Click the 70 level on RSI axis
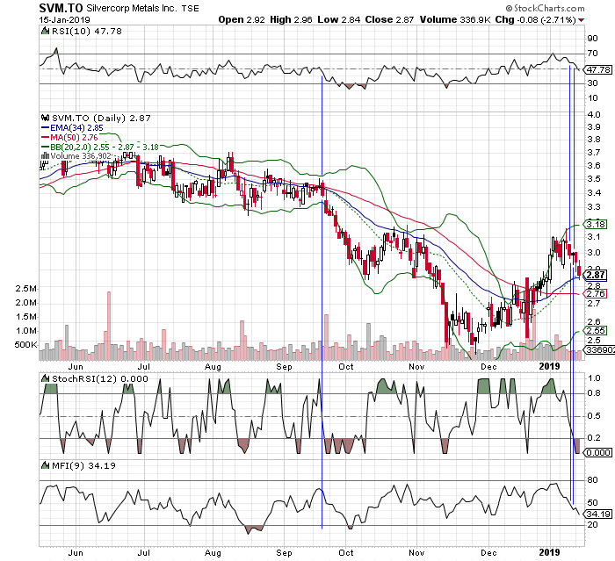This screenshot has height=561, width=615. point(593,54)
